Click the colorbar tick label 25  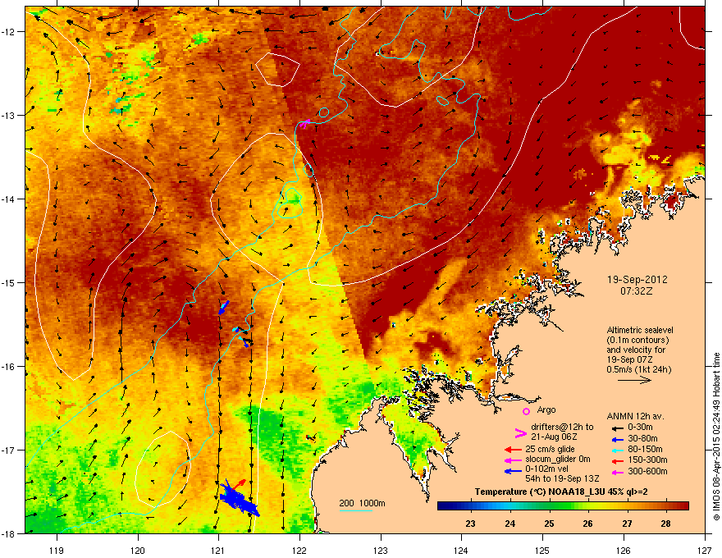tap(549, 524)
